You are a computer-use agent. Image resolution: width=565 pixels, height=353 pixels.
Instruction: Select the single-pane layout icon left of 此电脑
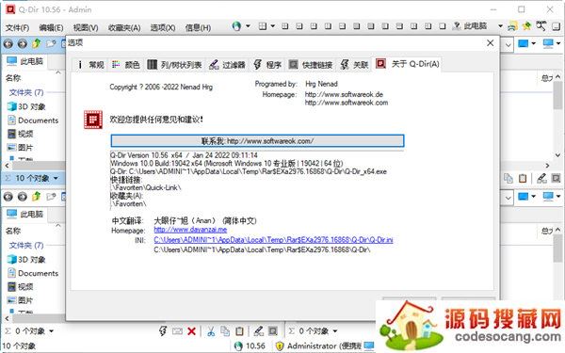point(443,26)
